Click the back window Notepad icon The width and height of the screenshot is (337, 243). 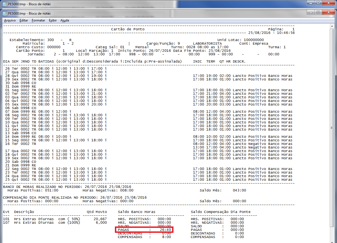point(4,4)
